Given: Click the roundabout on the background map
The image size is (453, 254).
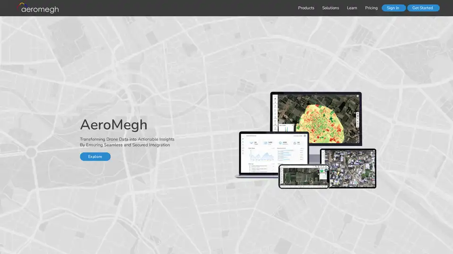Looking at the screenshot, I should point(32,152).
